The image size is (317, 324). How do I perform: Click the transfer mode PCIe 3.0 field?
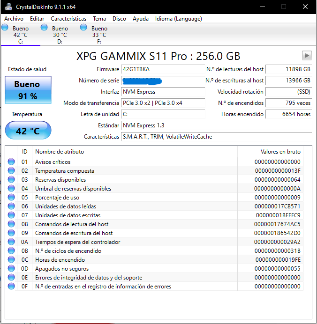pyautogui.click(x=163, y=103)
